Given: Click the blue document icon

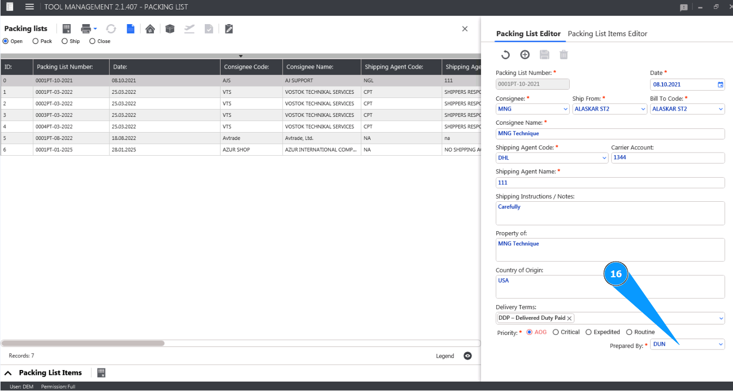Looking at the screenshot, I should (130, 29).
